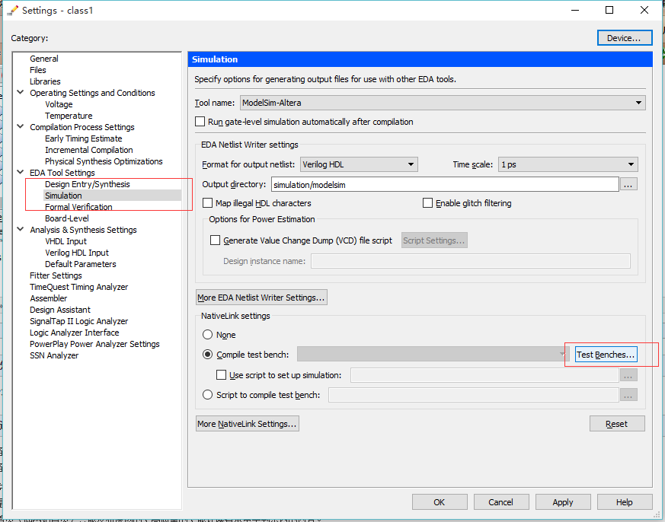This screenshot has height=522, width=665.
Task: Open Temperature settings
Action: pos(69,116)
